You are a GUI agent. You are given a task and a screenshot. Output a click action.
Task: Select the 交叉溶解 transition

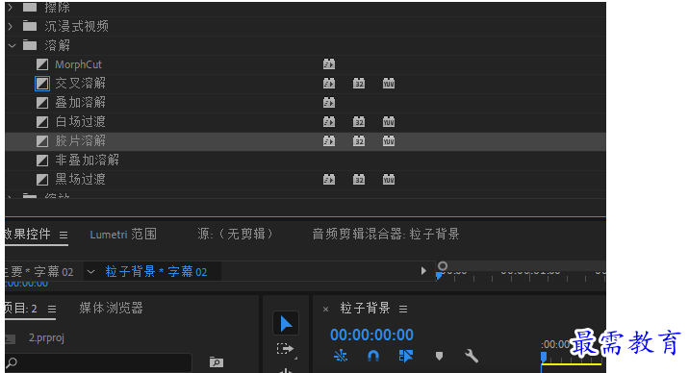(x=81, y=84)
